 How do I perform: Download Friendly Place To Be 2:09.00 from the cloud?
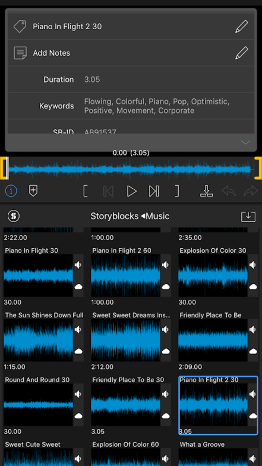[x=253, y=351]
